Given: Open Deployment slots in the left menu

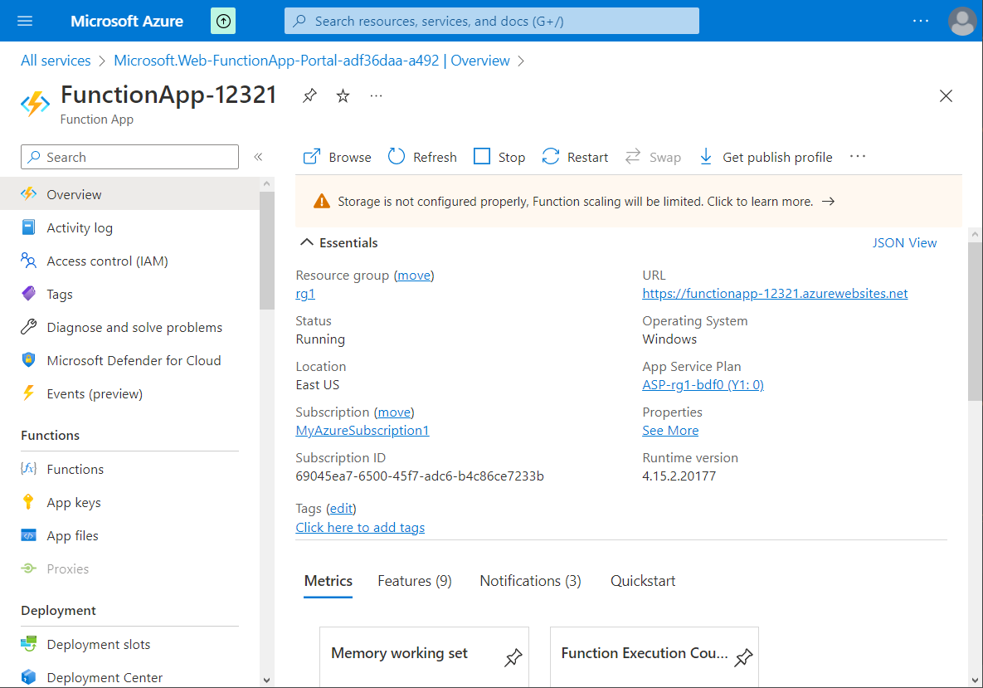Looking at the screenshot, I should 129,644.
